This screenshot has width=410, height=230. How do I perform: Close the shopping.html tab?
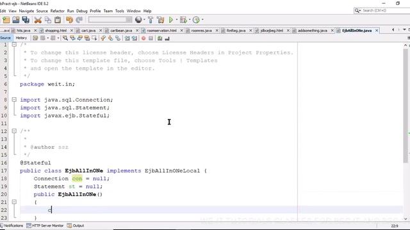pos(72,31)
